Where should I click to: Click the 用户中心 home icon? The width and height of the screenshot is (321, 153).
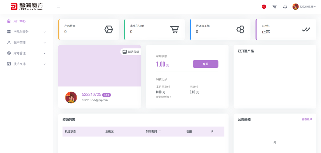[9, 21]
